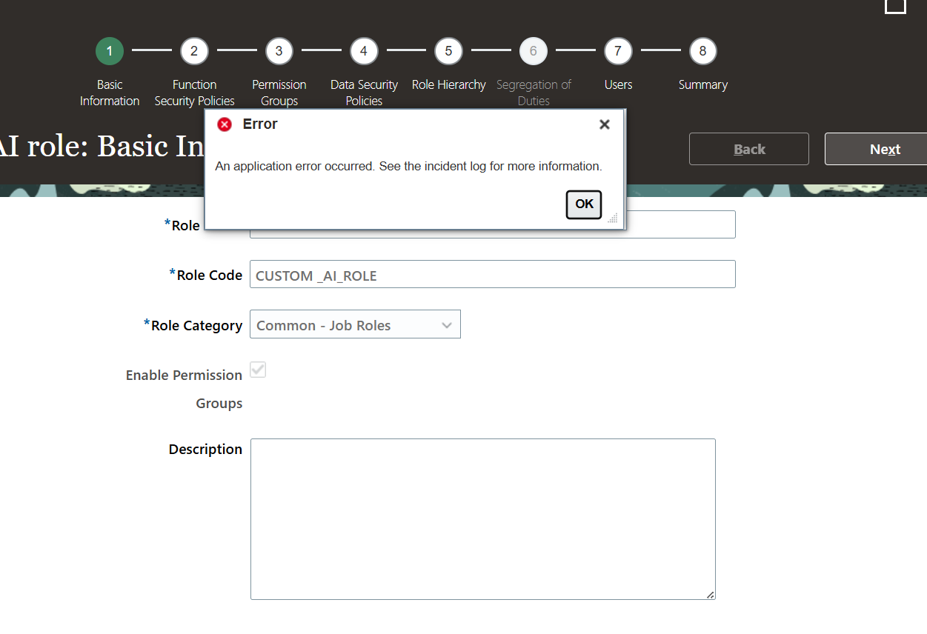Toggle Enable Permission Groups checkbox
The width and height of the screenshot is (927, 634).
(x=258, y=370)
